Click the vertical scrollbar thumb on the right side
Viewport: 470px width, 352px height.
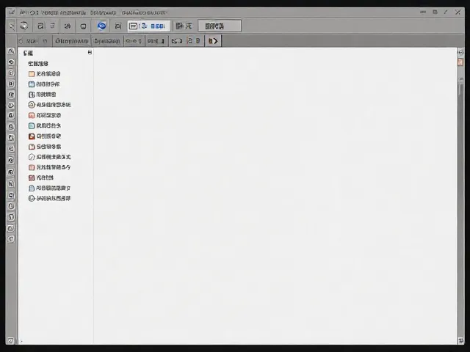pos(460,89)
